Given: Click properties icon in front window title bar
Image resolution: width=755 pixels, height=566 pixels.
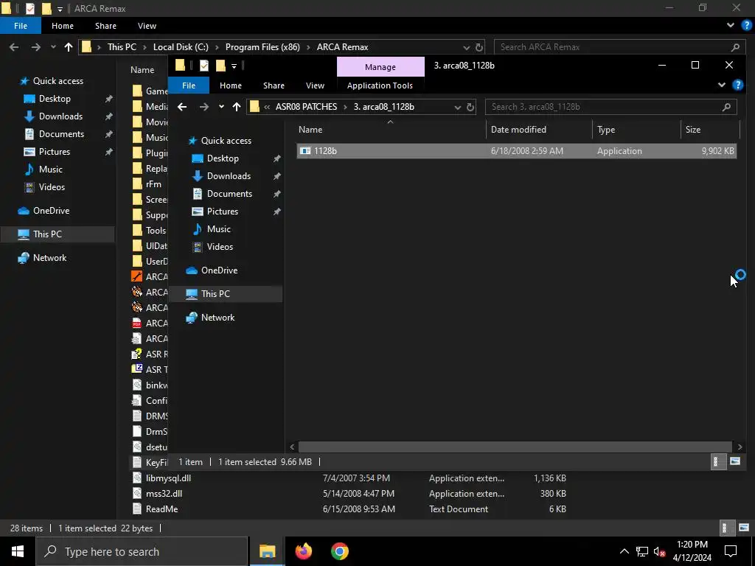Looking at the screenshot, I should tap(204, 65).
